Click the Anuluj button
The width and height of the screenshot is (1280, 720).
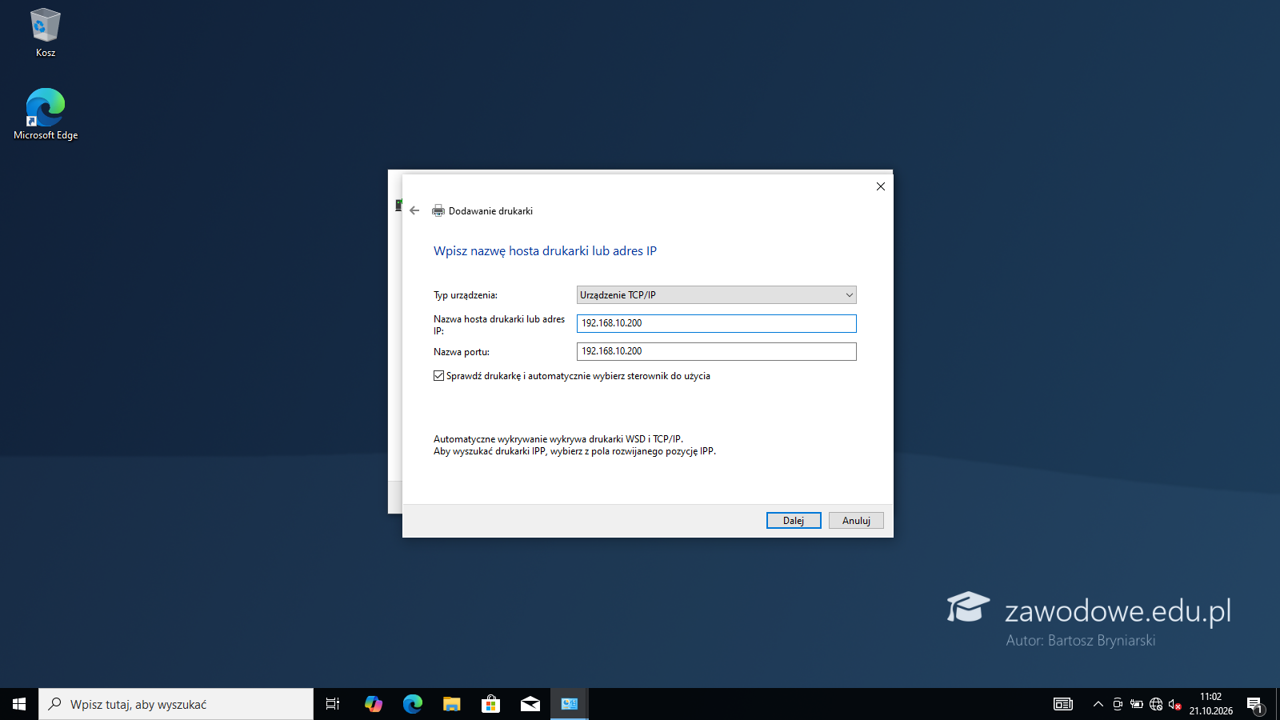click(856, 521)
